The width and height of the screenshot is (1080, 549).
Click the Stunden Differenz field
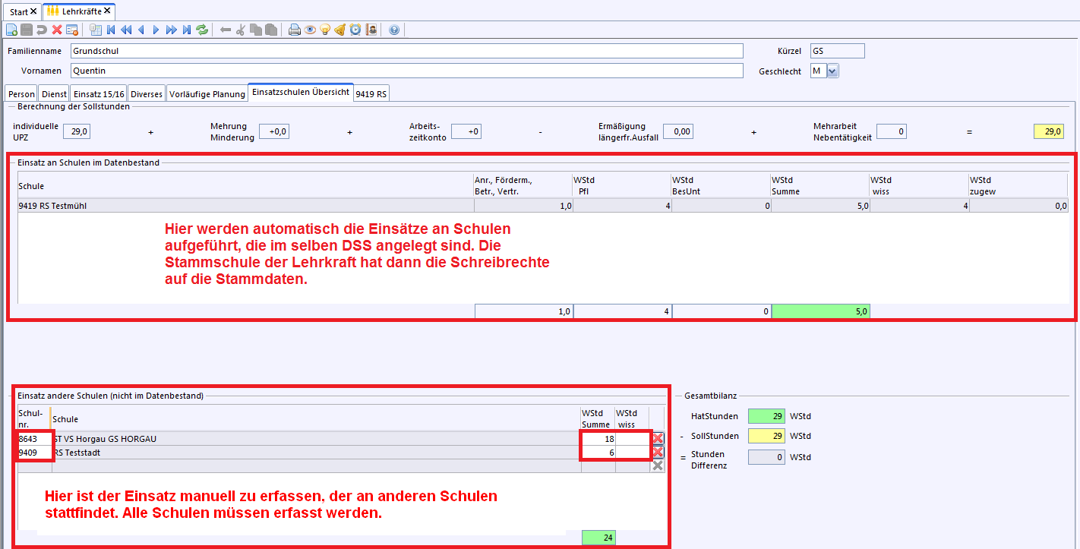click(x=766, y=457)
